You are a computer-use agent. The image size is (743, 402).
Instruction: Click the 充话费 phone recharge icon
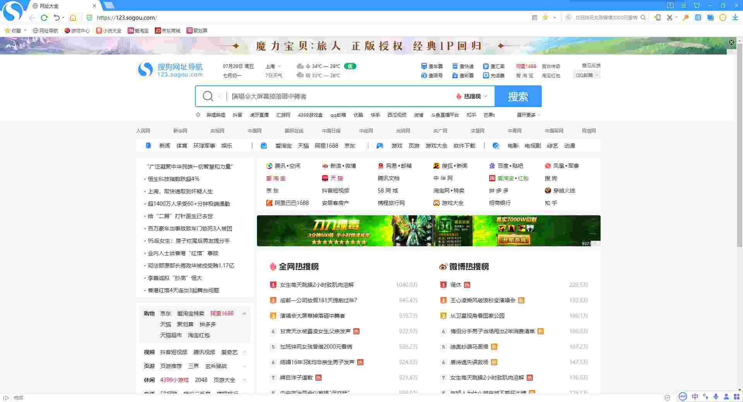[486, 75]
